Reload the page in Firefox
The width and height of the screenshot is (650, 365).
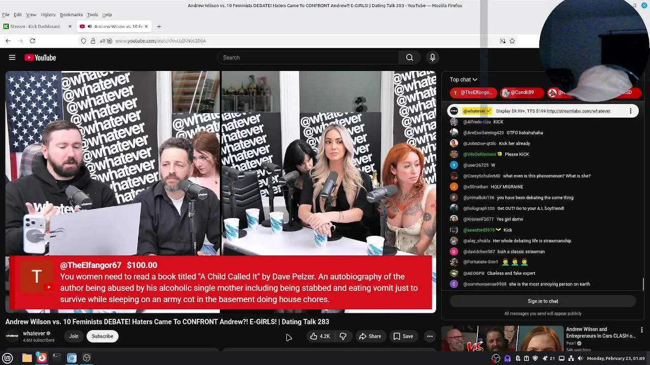(x=32, y=41)
